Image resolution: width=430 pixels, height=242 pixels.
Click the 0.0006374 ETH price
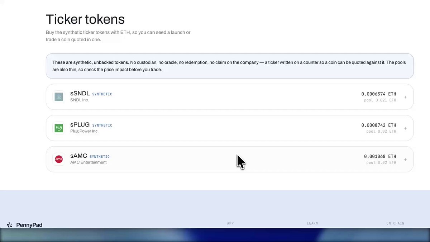[x=379, y=94]
